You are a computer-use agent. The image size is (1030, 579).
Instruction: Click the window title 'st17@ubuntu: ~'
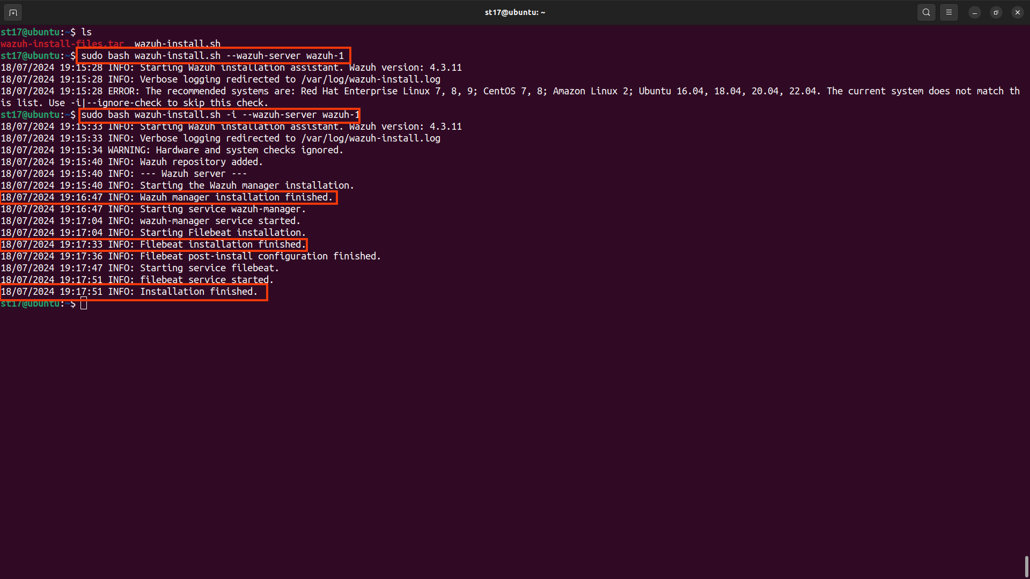pos(515,12)
